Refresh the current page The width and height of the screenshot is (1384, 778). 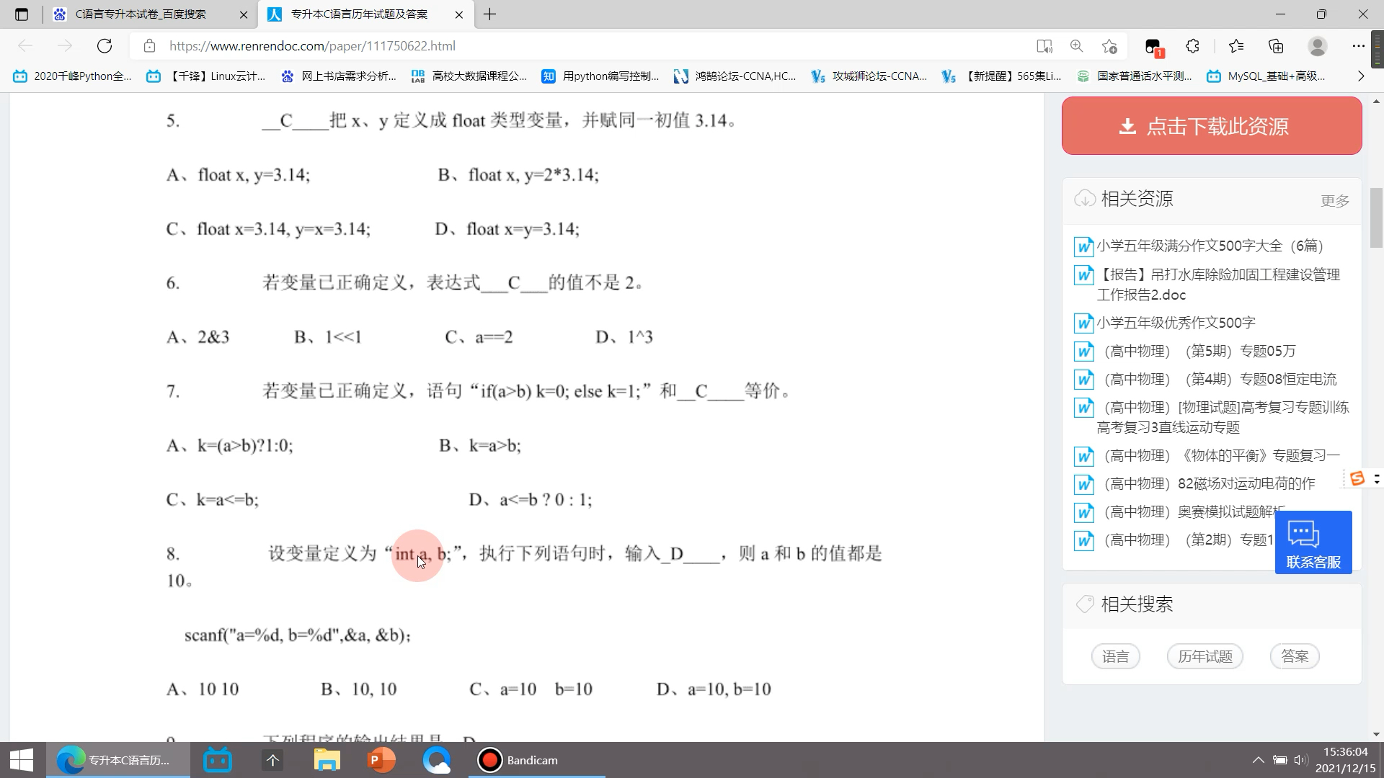105,45
